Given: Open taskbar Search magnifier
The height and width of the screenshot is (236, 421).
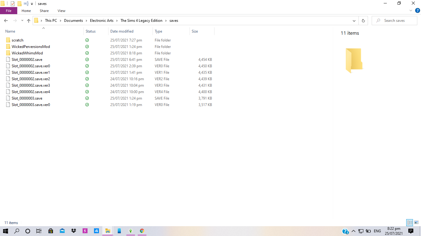Looking at the screenshot, I should pos(17,231).
